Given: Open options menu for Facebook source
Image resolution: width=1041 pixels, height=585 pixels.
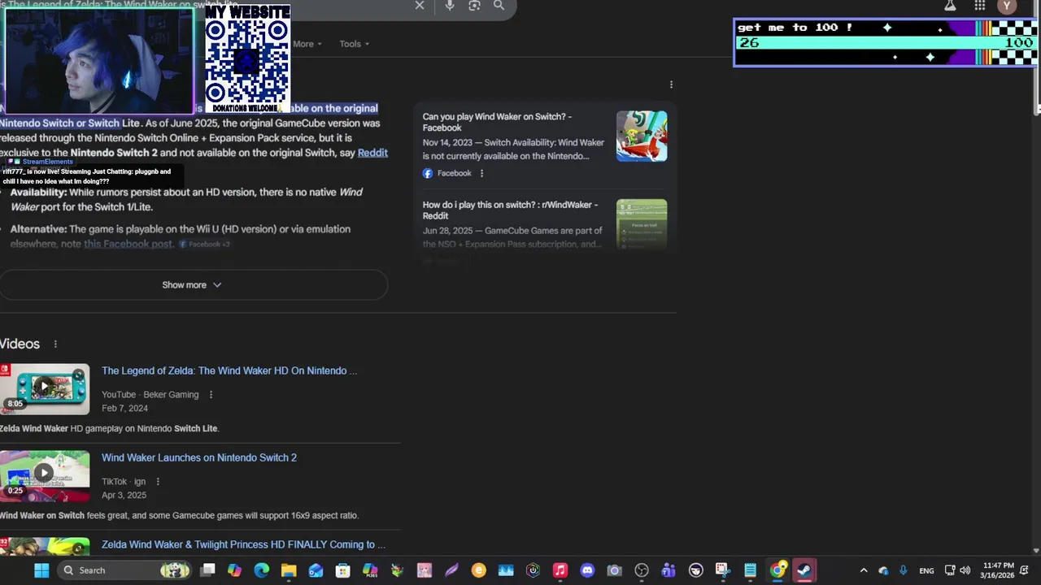Looking at the screenshot, I should pos(481,173).
